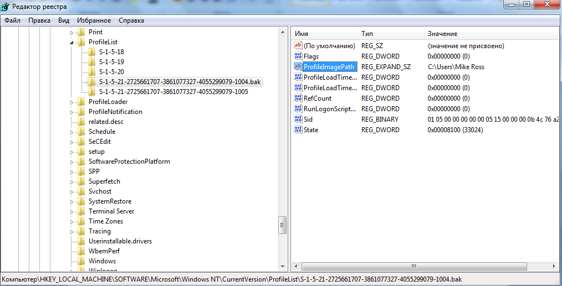Click the tree pane vertical scrollbar thumb

point(283,225)
